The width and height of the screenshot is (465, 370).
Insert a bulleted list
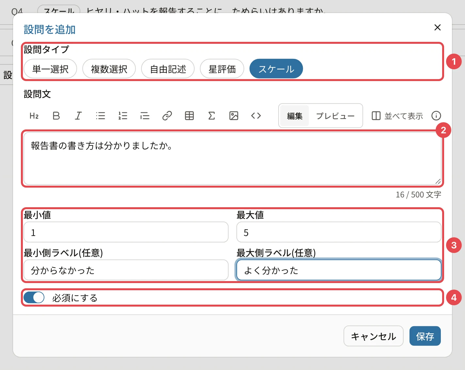tap(101, 116)
